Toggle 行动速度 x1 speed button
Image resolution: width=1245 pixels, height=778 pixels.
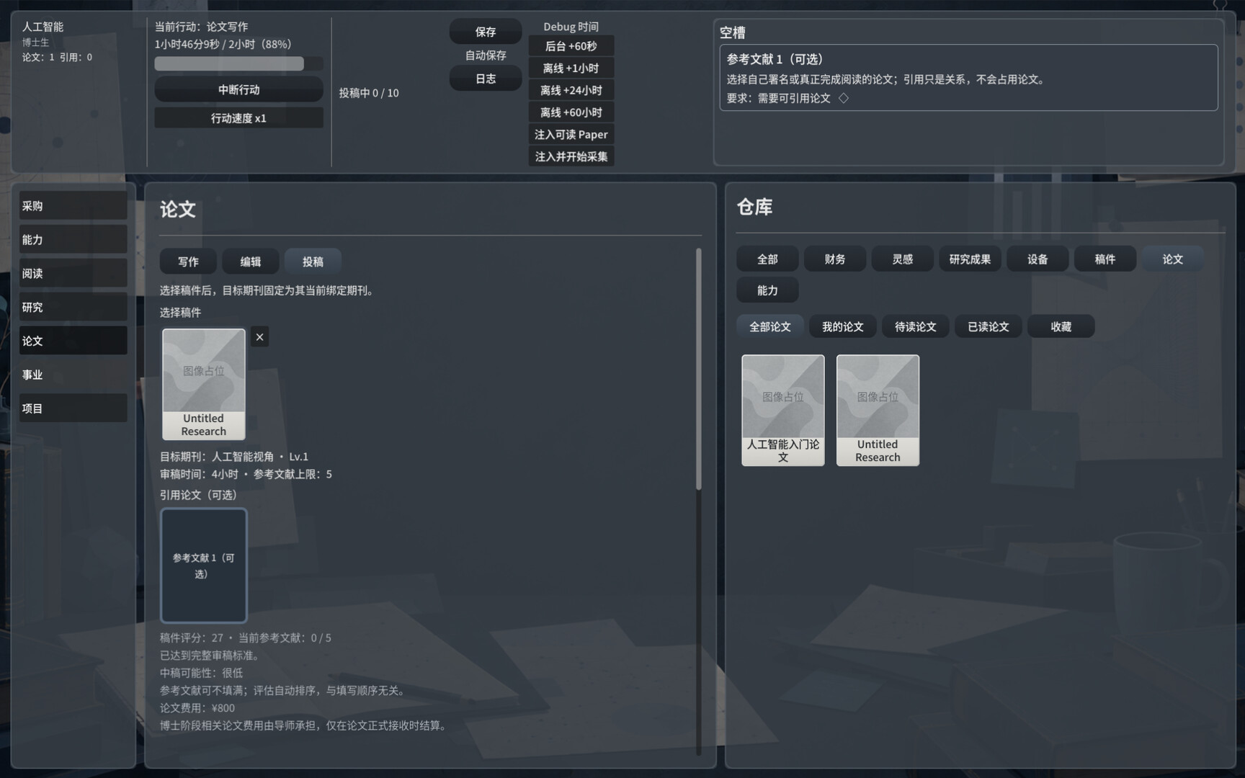tap(238, 118)
